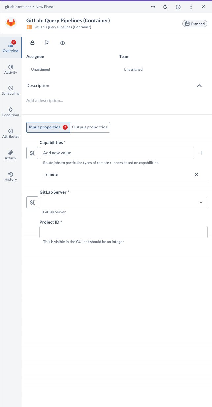
Task: Open the info icon in header
Action: [x=178, y=7]
